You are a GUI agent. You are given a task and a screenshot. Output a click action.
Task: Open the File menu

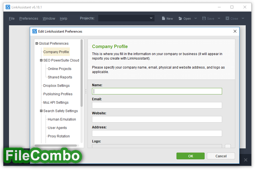pos(12,19)
